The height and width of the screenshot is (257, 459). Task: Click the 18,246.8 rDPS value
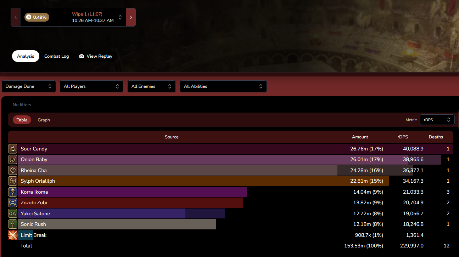pyautogui.click(x=413, y=224)
